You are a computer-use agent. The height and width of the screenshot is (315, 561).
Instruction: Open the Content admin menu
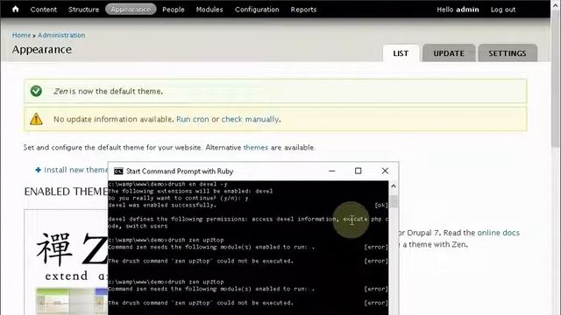tap(44, 10)
